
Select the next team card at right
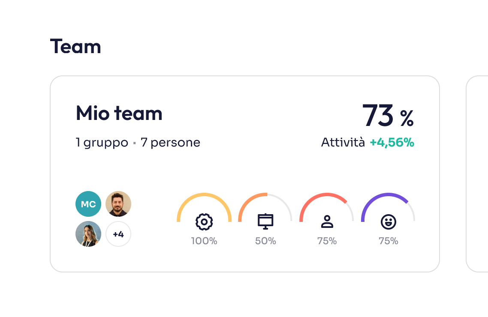[477, 173]
